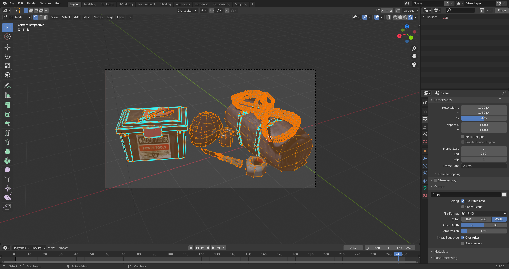Viewport: 509px width, 269px height.
Task: Open the Mesh menu
Action: click(87, 17)
